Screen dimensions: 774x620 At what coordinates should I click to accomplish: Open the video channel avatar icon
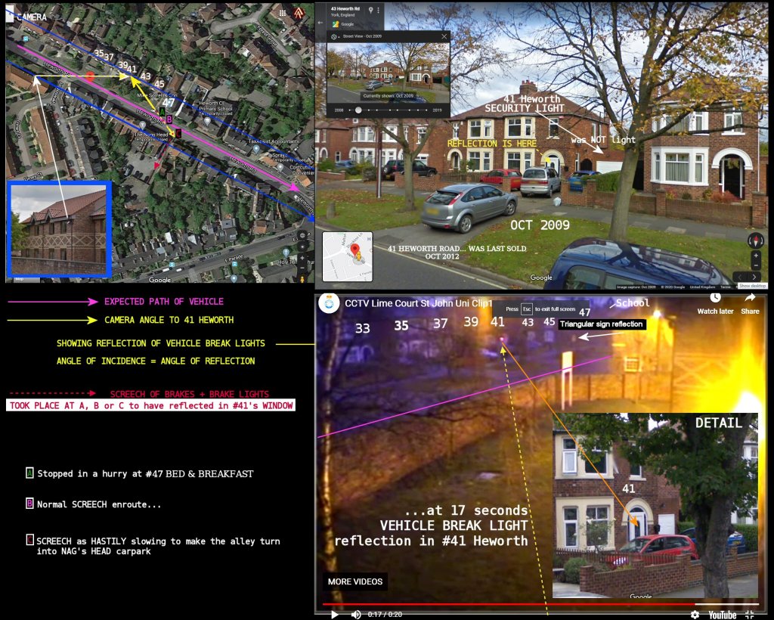(x=330, y=303)
